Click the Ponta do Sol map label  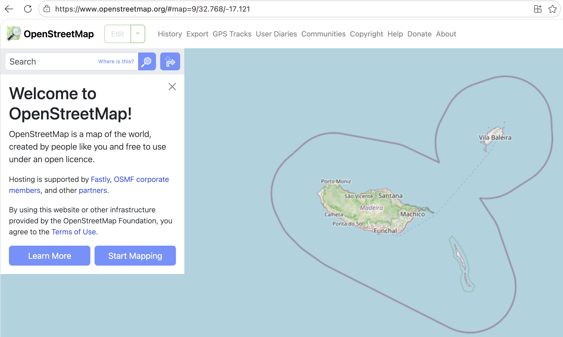(x=348, y=224)
